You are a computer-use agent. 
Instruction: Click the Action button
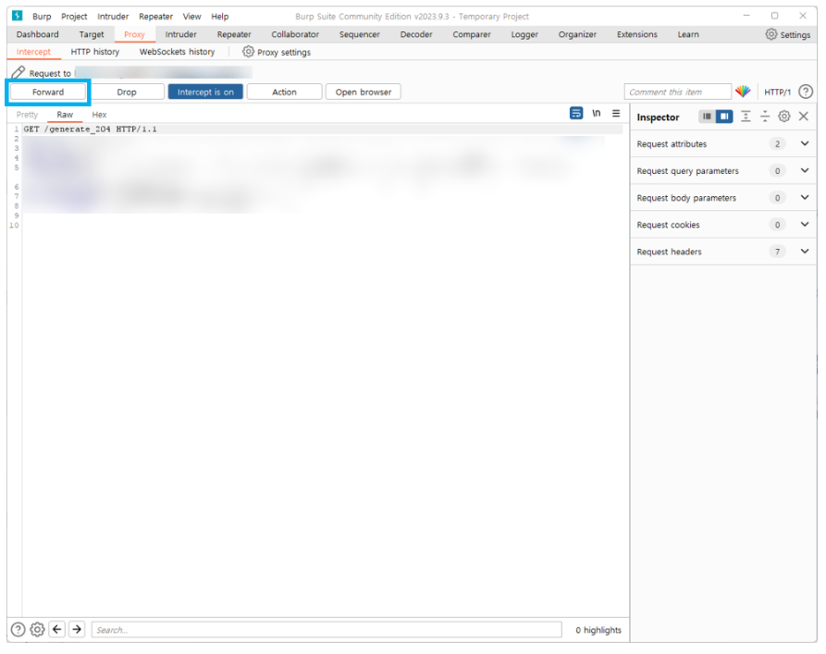click(x=285, y=92)
